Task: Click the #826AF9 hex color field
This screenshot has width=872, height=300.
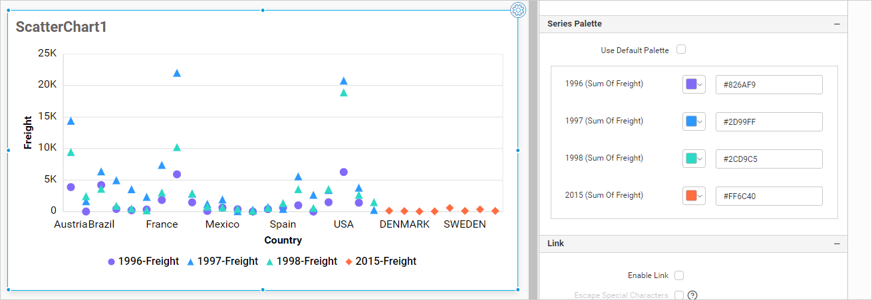Action: (768, 84)
